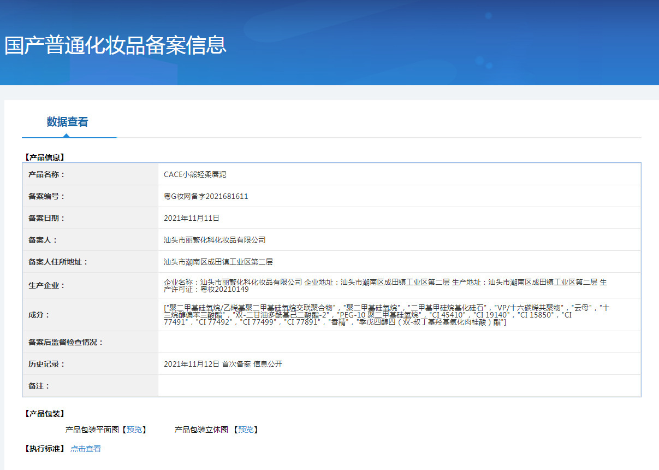Click the 备案人住所地址 label cell
Screen dimensions: 659x470
[x=90, y=262]
